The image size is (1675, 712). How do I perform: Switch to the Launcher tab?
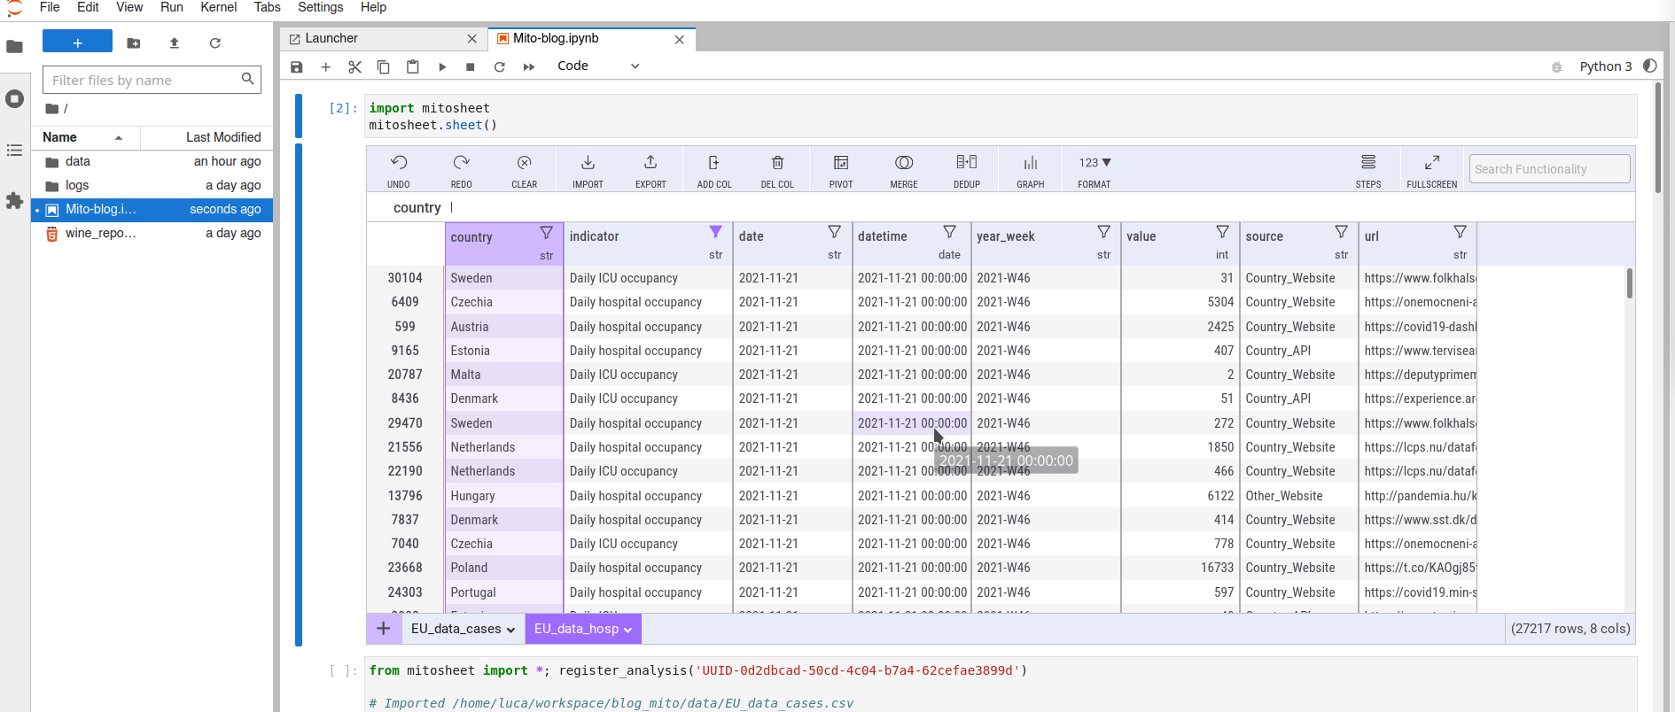point(384,38)
